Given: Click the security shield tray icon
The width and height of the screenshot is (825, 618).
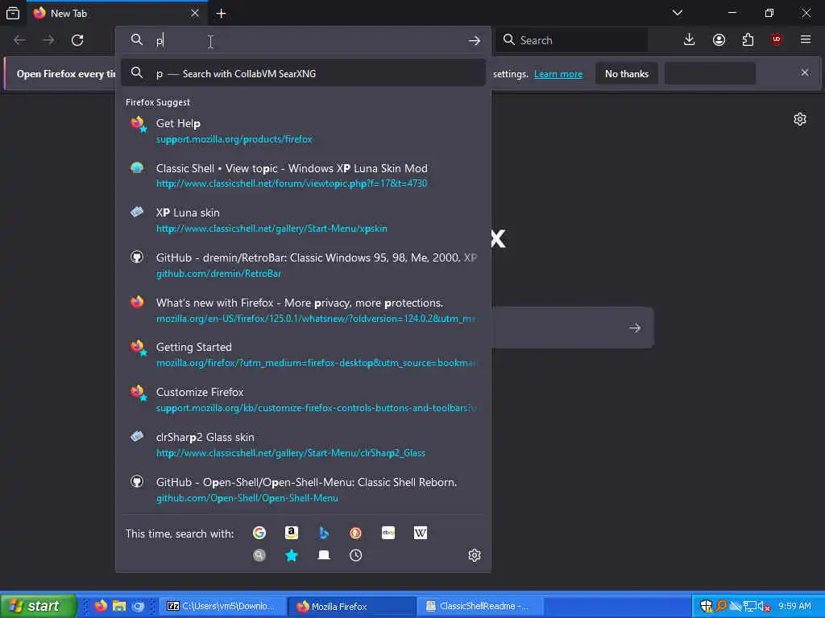Looking at the screenshot, I should [706, 606].
